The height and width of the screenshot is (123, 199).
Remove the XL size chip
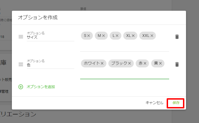click(x=133, y=35)
